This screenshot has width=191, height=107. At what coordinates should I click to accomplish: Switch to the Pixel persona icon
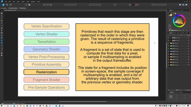tap(7, 5)
